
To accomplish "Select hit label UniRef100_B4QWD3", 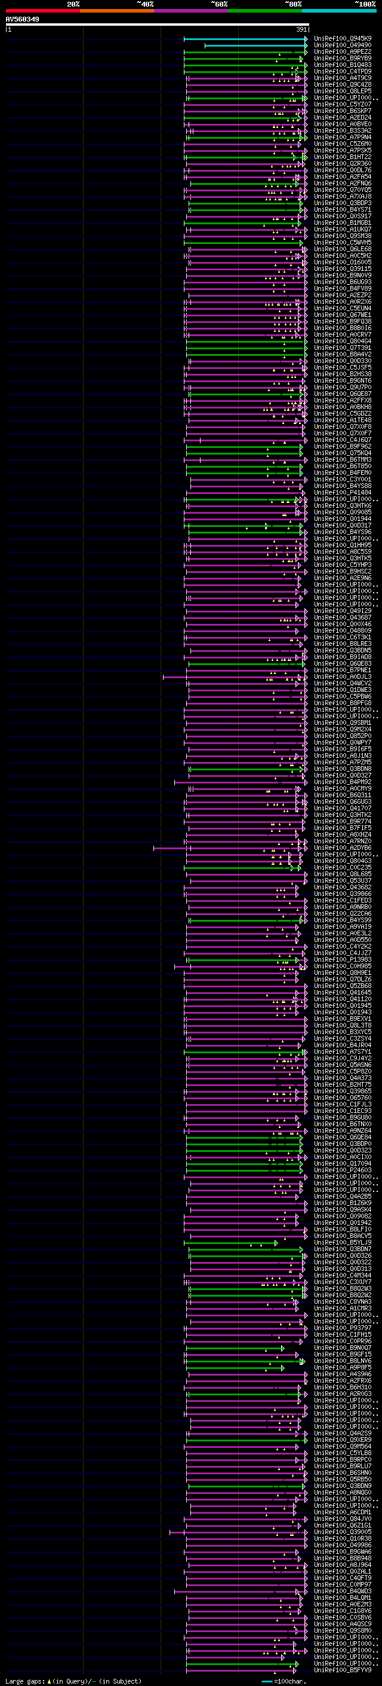I will coord(343,1591).
